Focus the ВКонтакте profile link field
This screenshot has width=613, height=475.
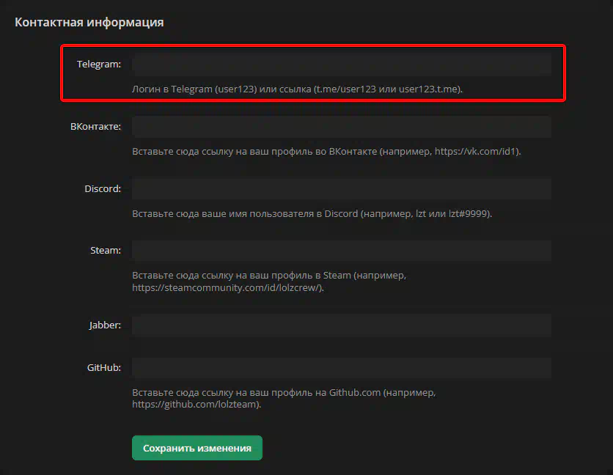click(341, 127)
